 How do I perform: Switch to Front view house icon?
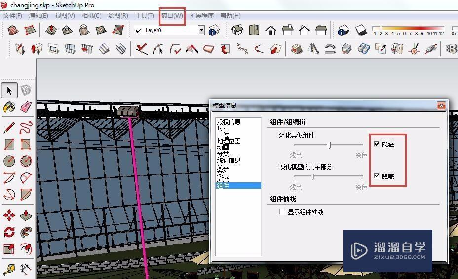click(271, 30)
